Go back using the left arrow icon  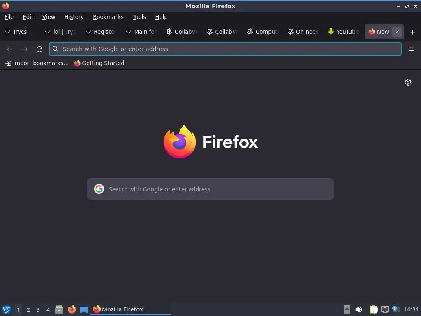[10, 49]
